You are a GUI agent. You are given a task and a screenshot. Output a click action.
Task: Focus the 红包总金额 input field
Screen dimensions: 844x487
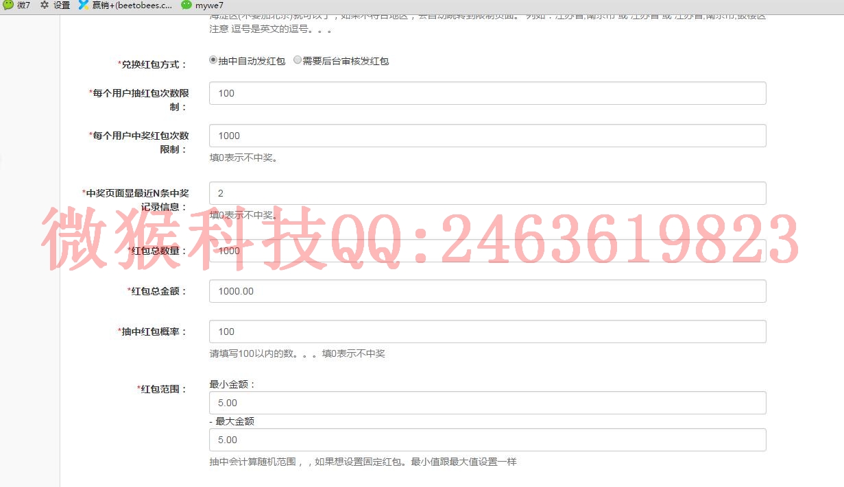tap(487, 291)
